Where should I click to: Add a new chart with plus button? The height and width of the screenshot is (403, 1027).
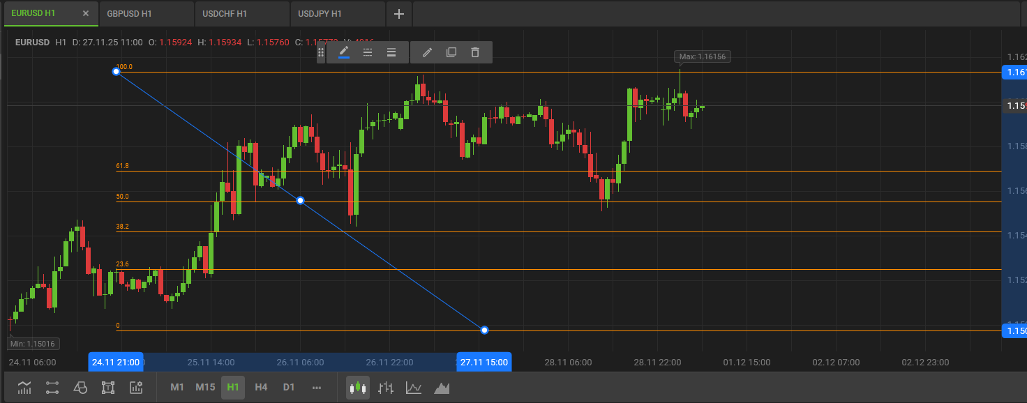point(398,14)
